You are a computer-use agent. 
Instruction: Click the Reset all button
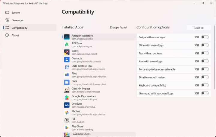click(199, 28)
